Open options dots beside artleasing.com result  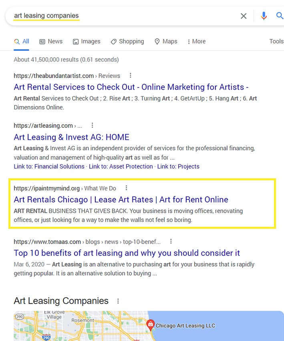[x=92, y=125]
